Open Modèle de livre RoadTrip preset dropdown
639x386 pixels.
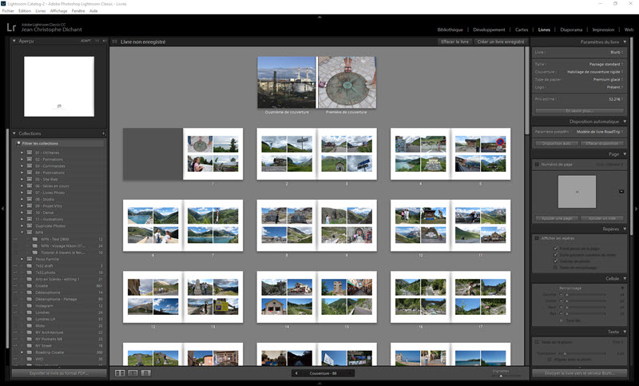click(x=600, y=132)
